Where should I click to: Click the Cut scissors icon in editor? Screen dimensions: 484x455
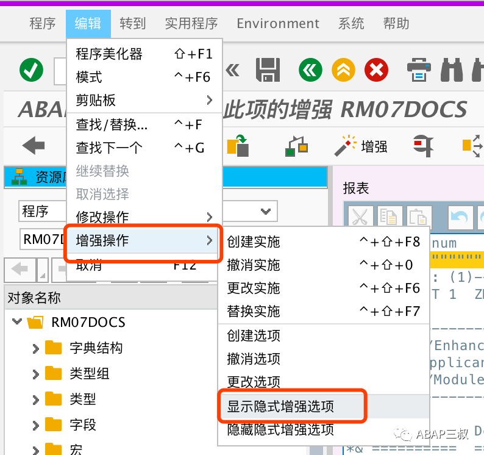(x=360, y=217)
